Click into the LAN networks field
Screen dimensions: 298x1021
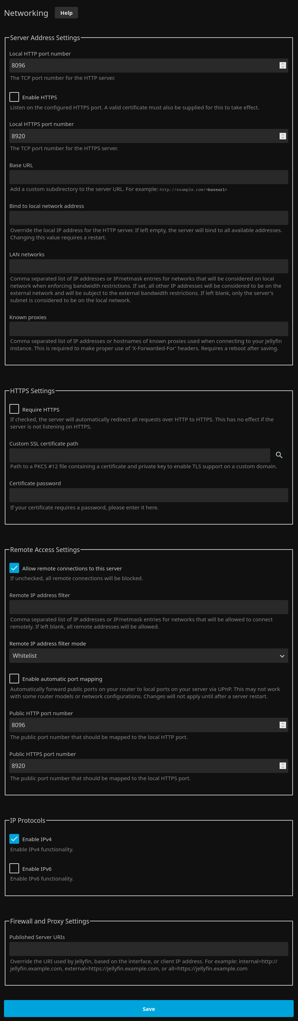[149, 266]
